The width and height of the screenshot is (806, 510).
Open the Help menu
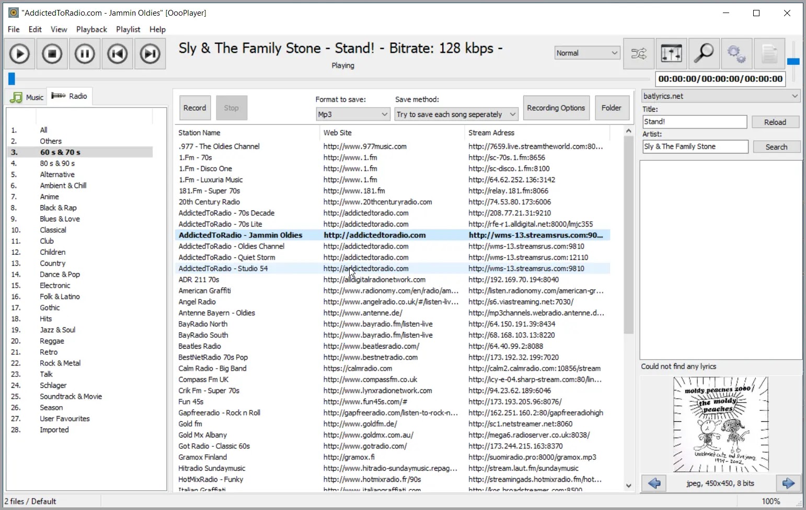[x=157, y=29]
